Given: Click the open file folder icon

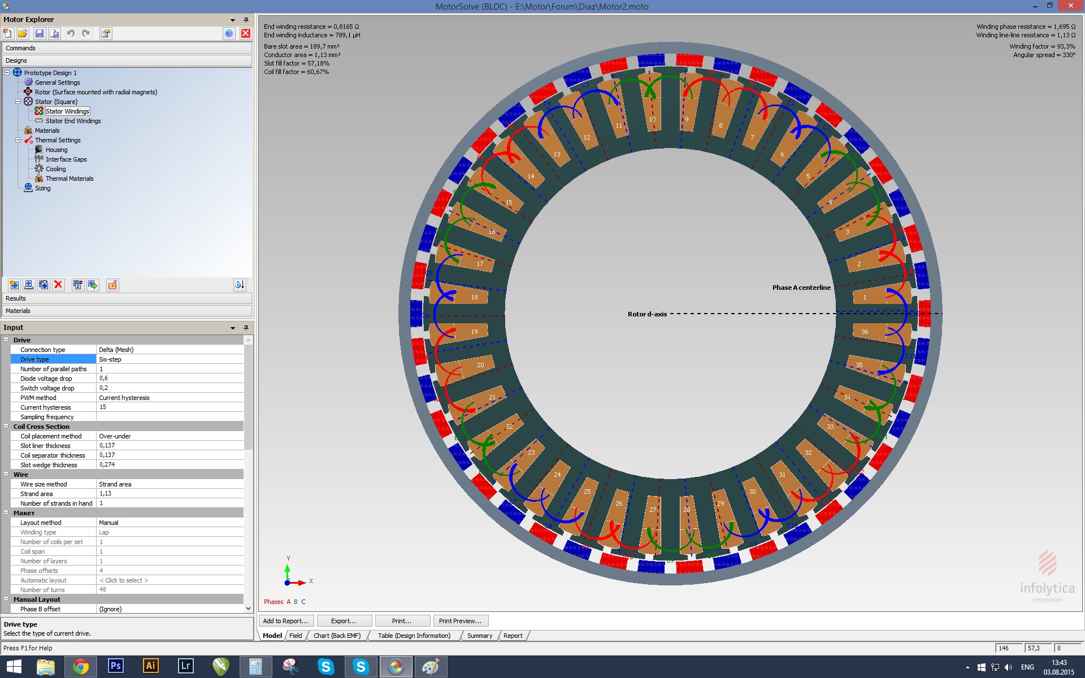Looking at the screenshot, I should [23, 33].
